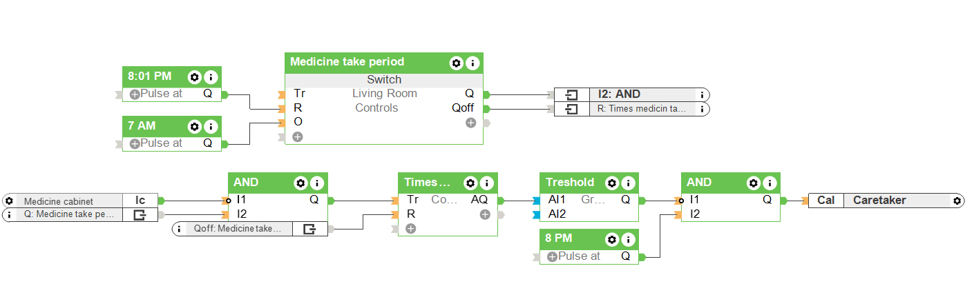Viewport: 974px width, 286px height.
Task: Open Treshold block settings gear
Action: click(612, 183)
